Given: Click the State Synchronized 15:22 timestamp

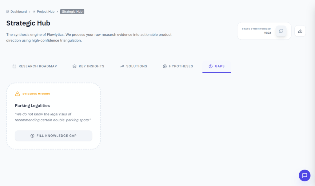Looking at the screenshot, I should (267, 33).
